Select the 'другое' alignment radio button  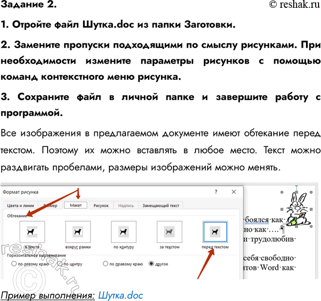tap(151, 264)
